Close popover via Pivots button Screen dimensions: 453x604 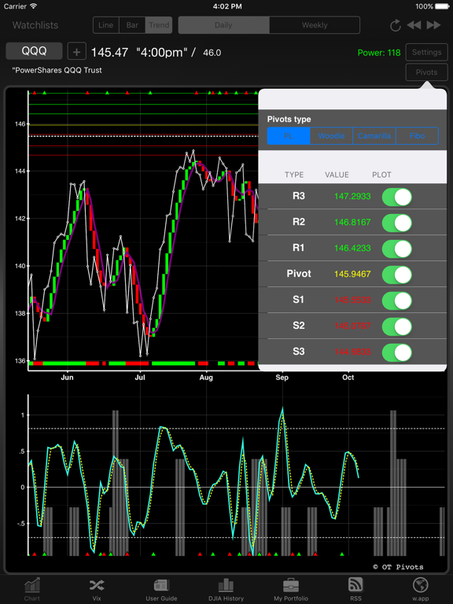[x=426, y=72]
